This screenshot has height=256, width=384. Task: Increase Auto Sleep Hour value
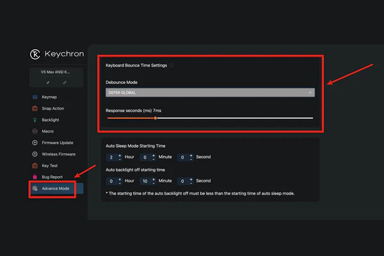pos(120,156)
